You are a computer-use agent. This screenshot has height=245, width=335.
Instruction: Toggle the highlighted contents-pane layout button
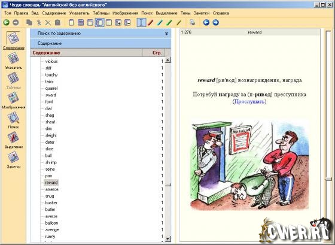pyautogui.click(x=99, y=23)
